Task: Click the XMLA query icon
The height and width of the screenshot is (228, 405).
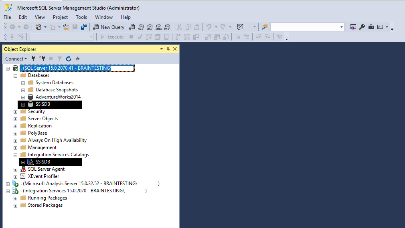Action: pyautogui.click(x=158, y=27)
